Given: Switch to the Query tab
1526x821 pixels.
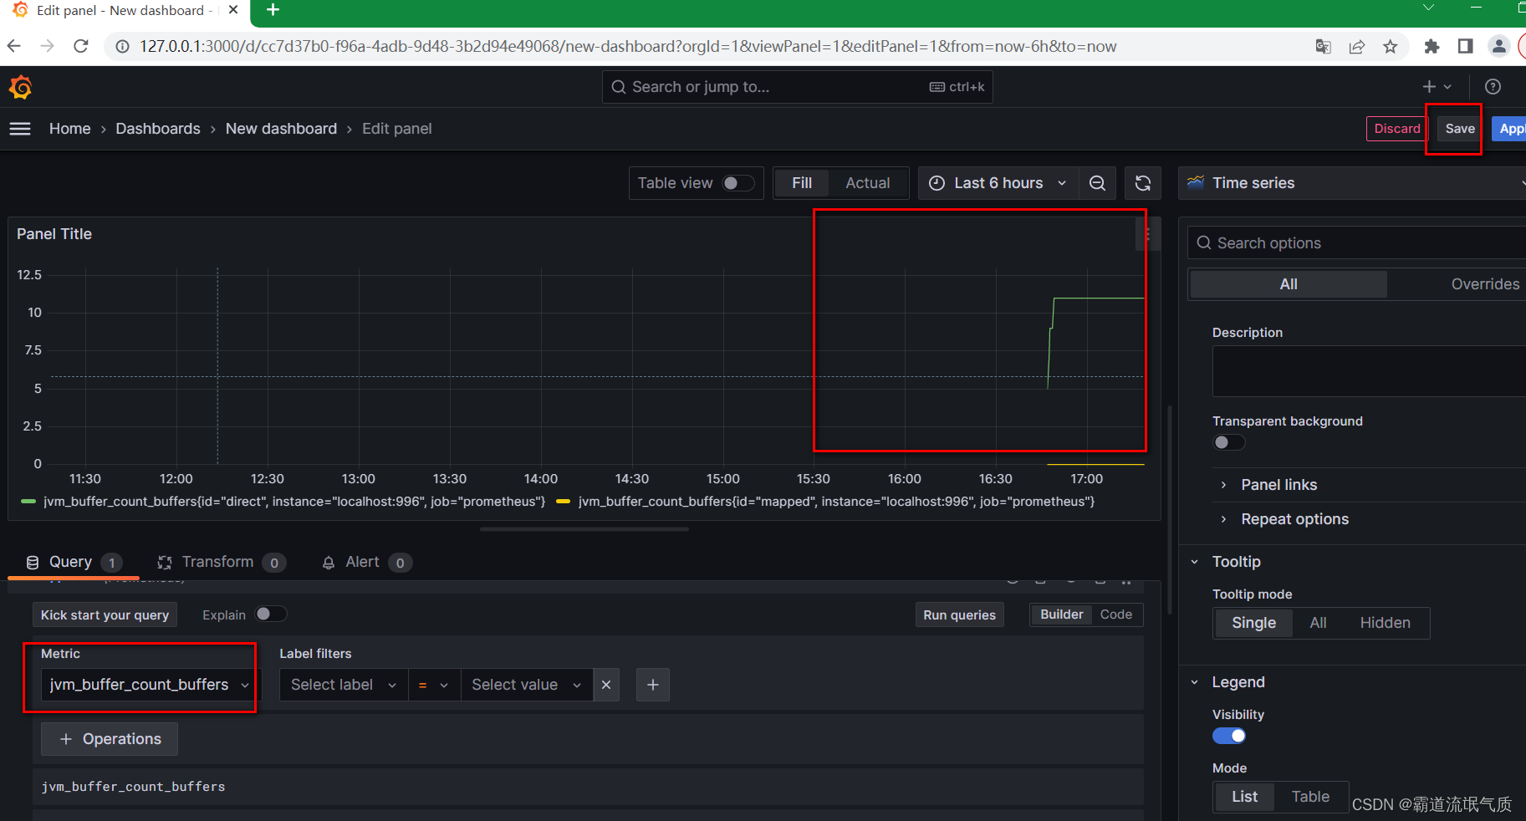Looking at the screenshot, I should [x=74, y=562].
